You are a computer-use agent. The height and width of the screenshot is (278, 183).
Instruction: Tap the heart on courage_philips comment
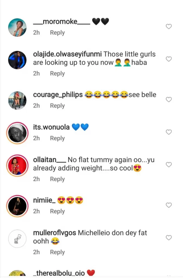coord(169,100)
